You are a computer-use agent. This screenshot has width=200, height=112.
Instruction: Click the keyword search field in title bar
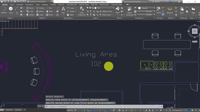pyautogui.click(x=136, y=2)
